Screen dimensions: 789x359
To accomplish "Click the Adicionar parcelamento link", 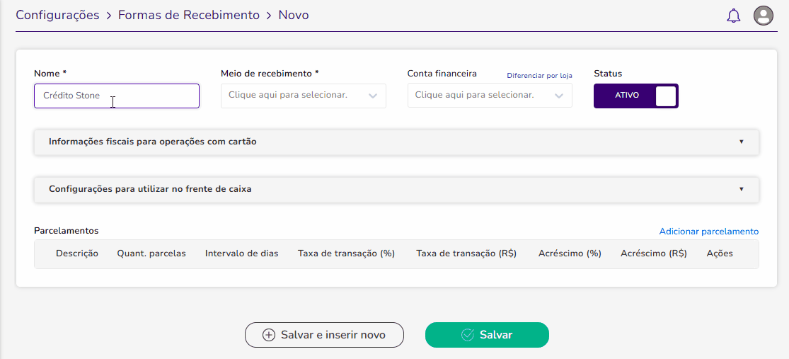I will [709, 232].
